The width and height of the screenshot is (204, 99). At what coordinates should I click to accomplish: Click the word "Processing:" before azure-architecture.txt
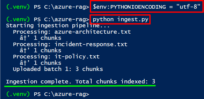click(x=32, y=32)
